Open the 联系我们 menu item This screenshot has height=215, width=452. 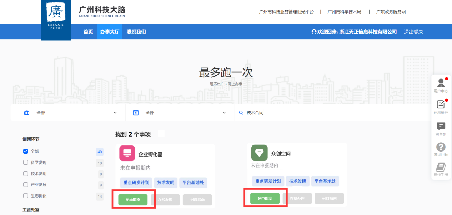click(x=136, y=32)
